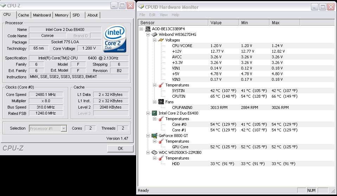Select the +5V voltage row
337x196 pixels.
click(236, 74)
